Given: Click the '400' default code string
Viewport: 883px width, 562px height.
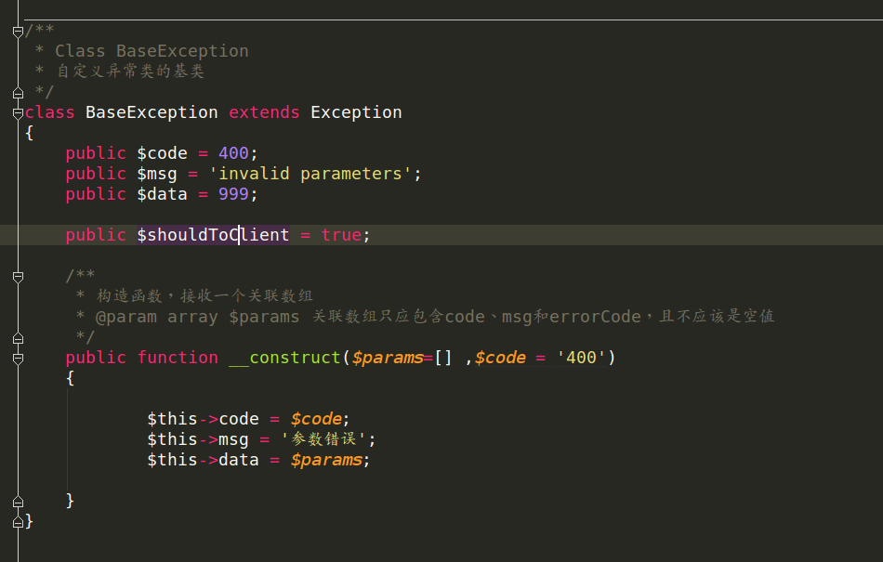Looking at the screenshot, I should (582, 358).
